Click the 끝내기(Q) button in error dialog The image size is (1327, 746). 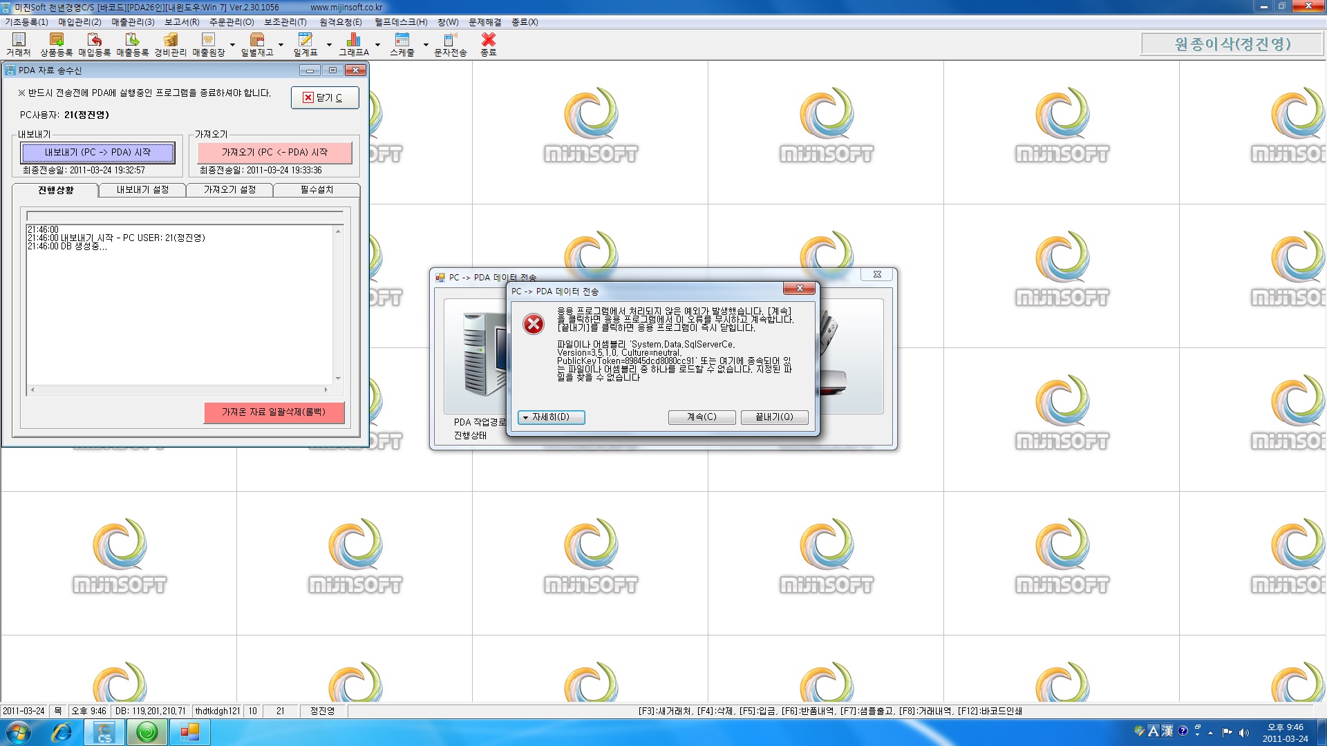tap(774, 417)
